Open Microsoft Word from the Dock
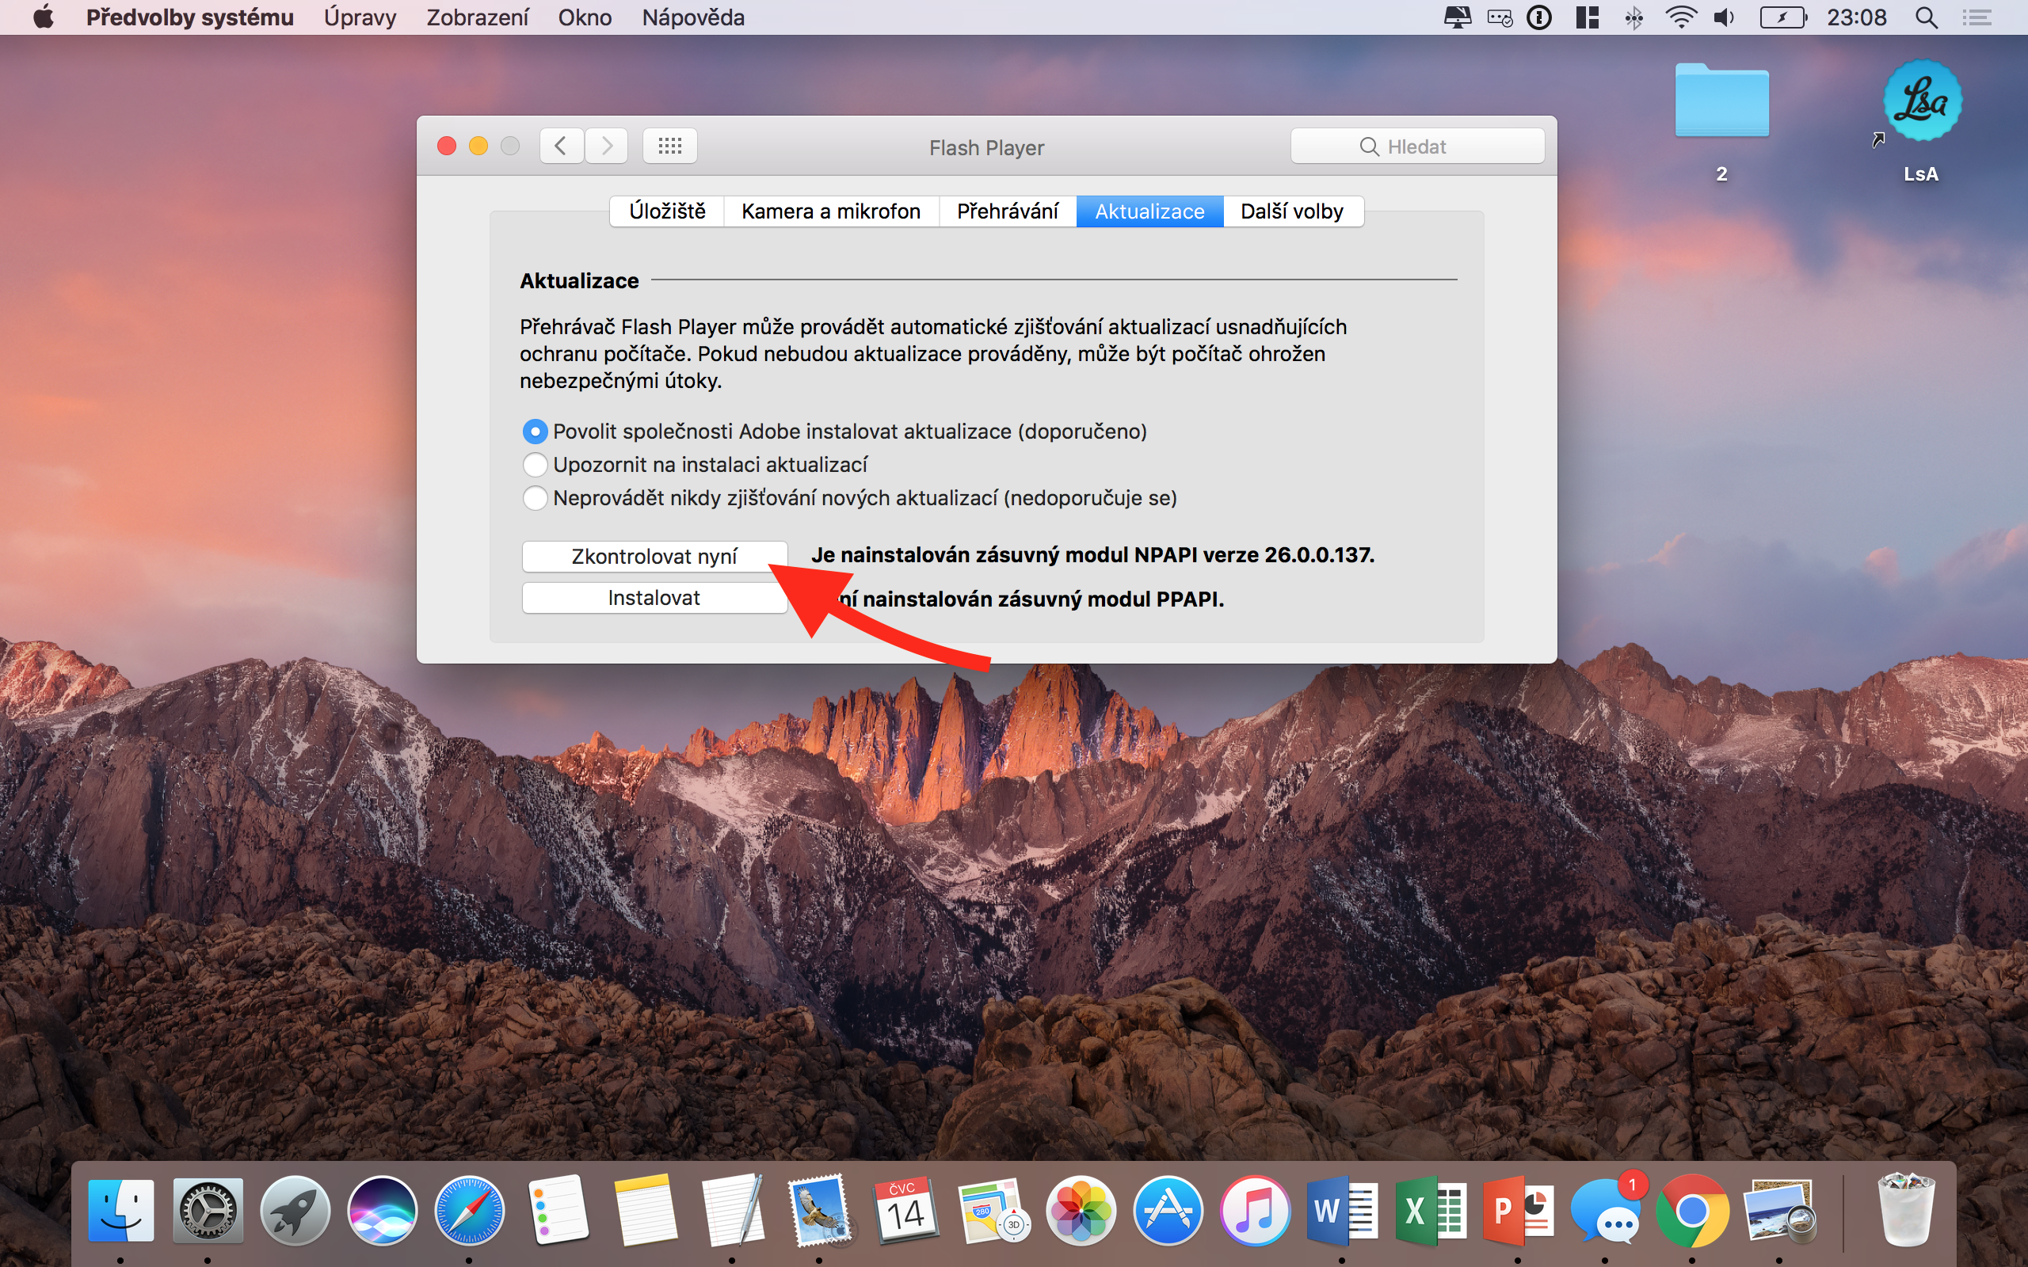This screenshot has height=1267, width=2028. [x=1342, y=1211]
